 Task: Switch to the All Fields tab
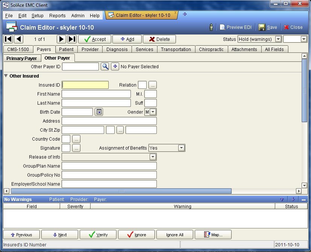click(x=274, y=49)
